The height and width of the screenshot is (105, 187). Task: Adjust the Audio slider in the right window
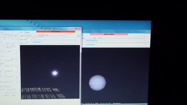(x=124, y=38)
